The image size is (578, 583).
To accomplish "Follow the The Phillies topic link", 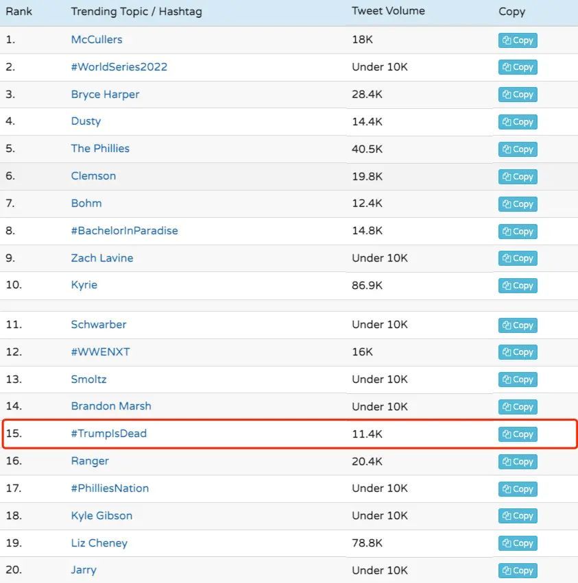I will 100,149.
